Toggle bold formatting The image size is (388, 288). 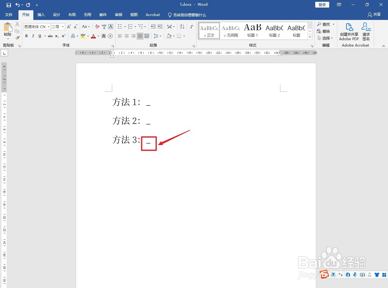(x=26, y=36)
